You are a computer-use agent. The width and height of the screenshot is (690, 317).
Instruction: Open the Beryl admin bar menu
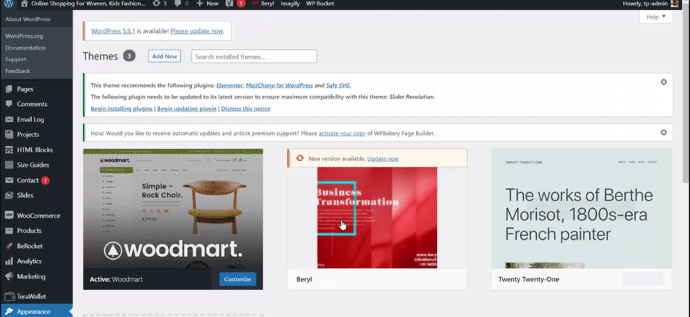(262, 3)
